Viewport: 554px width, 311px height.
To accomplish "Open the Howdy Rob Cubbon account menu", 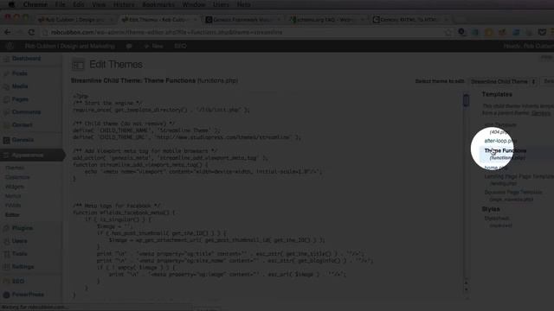I will [x=529, y=46].
